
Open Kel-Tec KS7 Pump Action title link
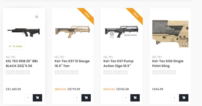(x=118, y=63)
